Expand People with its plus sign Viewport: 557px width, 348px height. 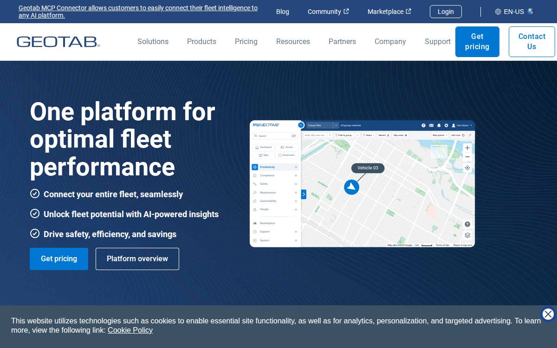coord(296,209)
